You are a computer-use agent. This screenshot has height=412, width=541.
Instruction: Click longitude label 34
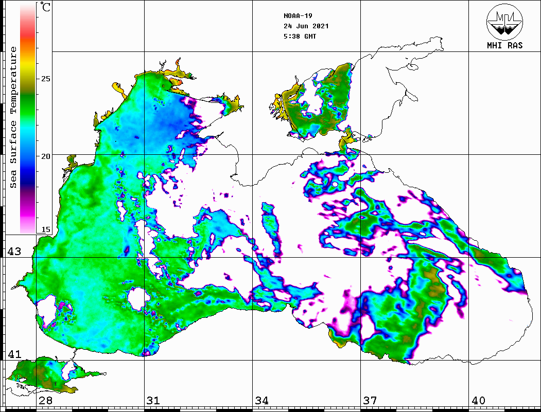tap(261, 401)
